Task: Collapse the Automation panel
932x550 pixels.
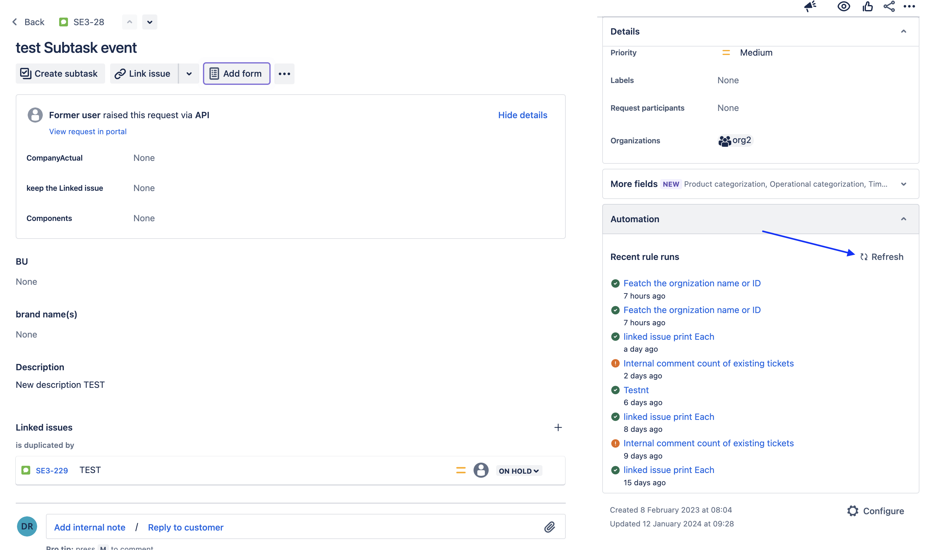Action: click(903, 219)
